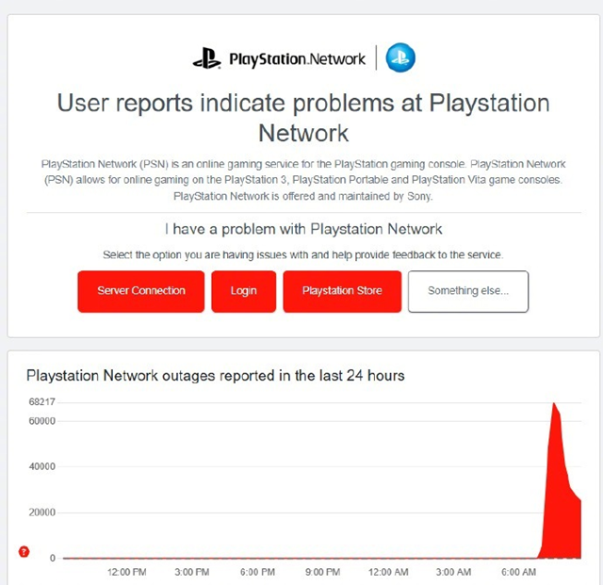Image resolution: width=603 pixels, height=585 pixels.
Task: Click the 3:00 AM axis marker
Action: tap(452, 572)
